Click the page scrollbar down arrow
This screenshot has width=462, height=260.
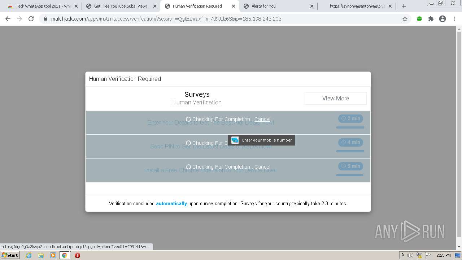point(459,247)
